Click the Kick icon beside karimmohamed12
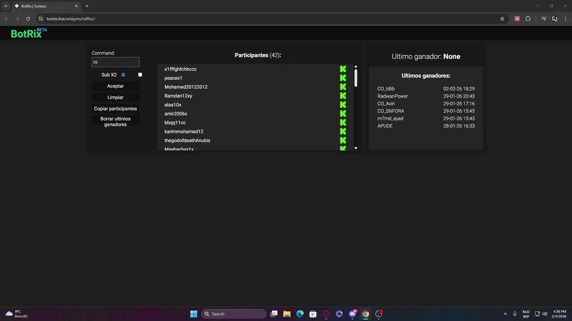The height and width of the screenshot is (321, 572). tap(343, 132)
